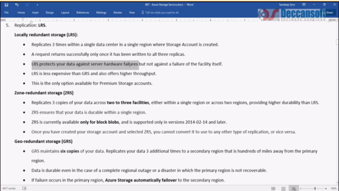Viewport: 339px width, 191px height.
Task: Open zoom dialog via 160% label
Action: pos(333,189)
